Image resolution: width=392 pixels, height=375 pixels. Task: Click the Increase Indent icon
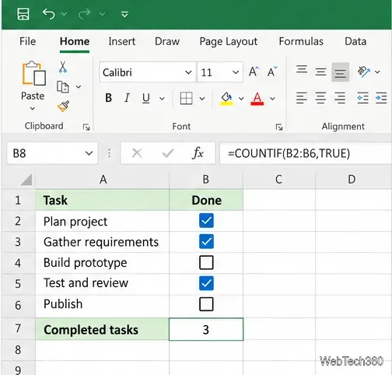(x=381, y=98)
